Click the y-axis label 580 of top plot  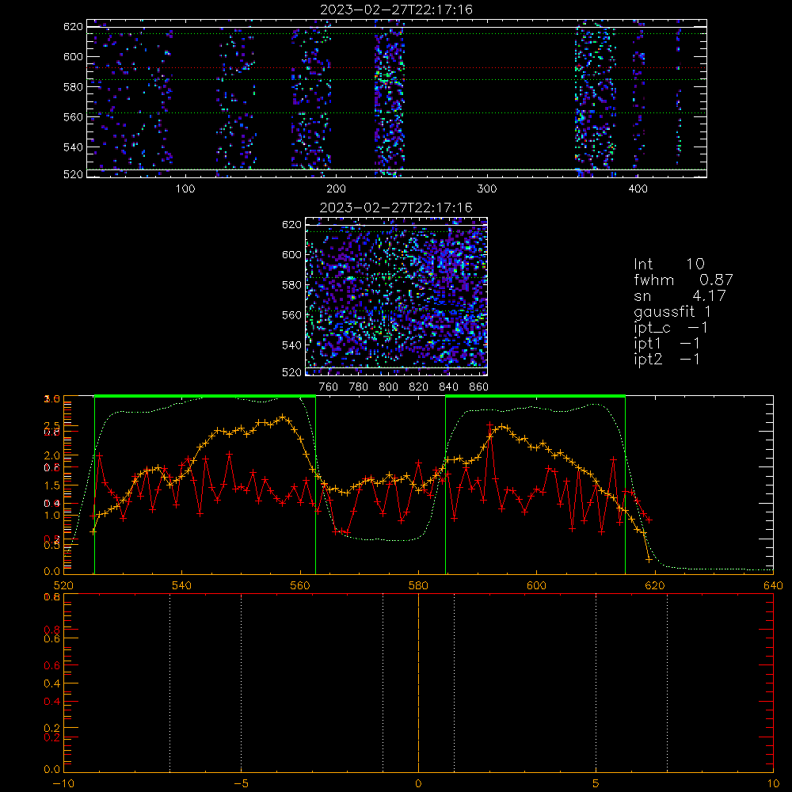[x=73, y=87]
